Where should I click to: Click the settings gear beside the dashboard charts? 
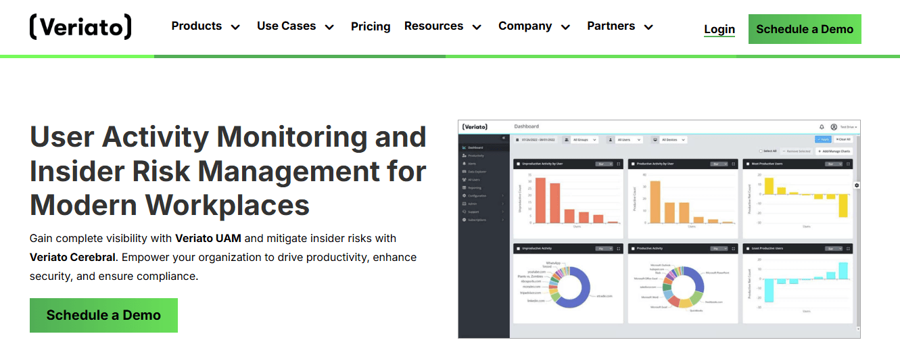click(x=857, y=185)
